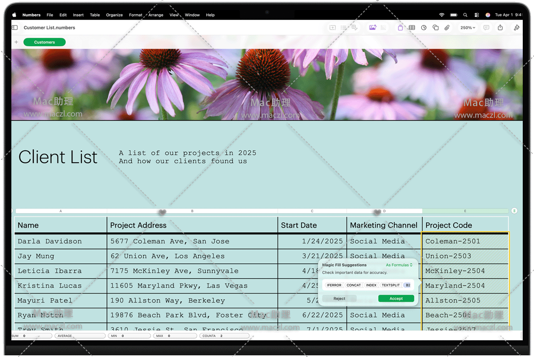Open the As Formulas popup menu

click(x=399, y=265)
